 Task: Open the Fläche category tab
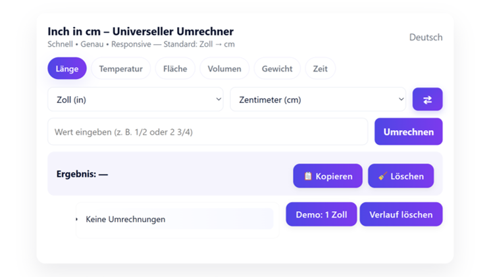tap(175, 68)
